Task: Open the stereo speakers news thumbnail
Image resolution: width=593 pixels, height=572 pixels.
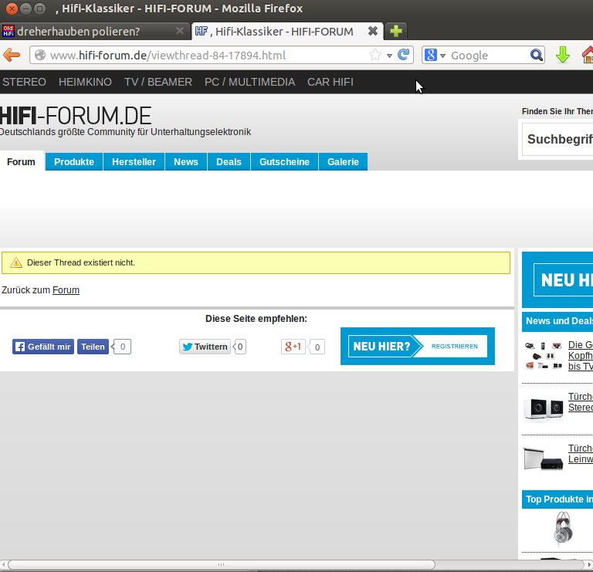Action: [543, 408]
